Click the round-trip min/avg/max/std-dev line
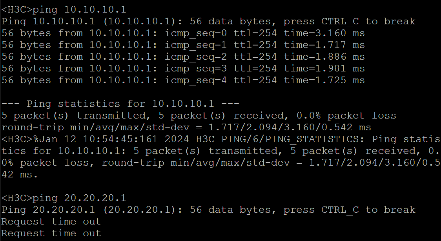The width and height of the screenshot is (441, 241). [186, 128]
